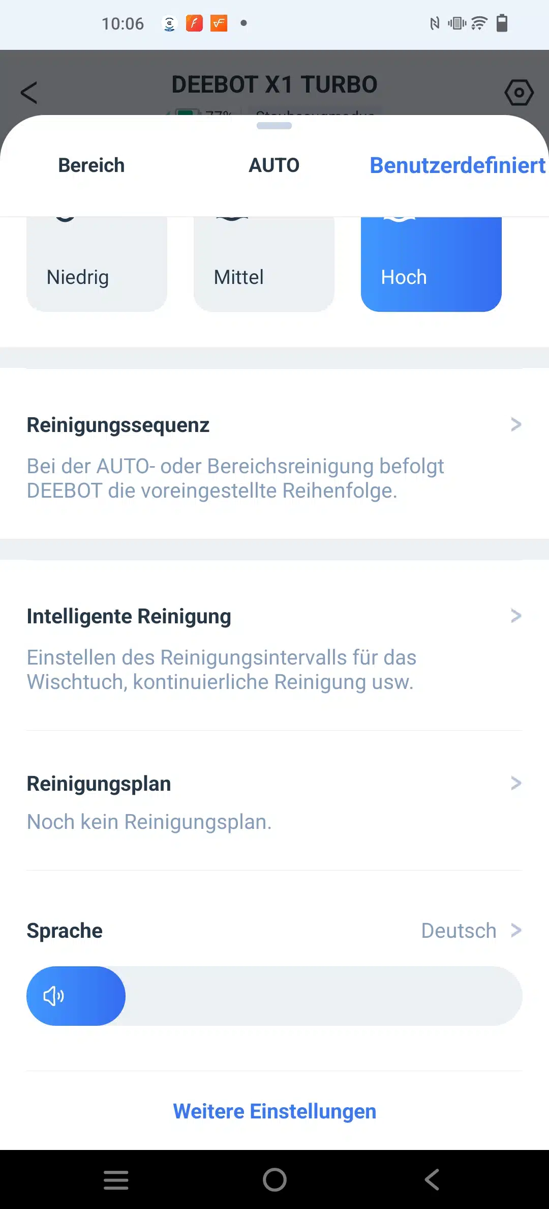Switch to the AUTO tab
Screen dimensions: 549x1209
pyautogui.click(x=274, y=165)
